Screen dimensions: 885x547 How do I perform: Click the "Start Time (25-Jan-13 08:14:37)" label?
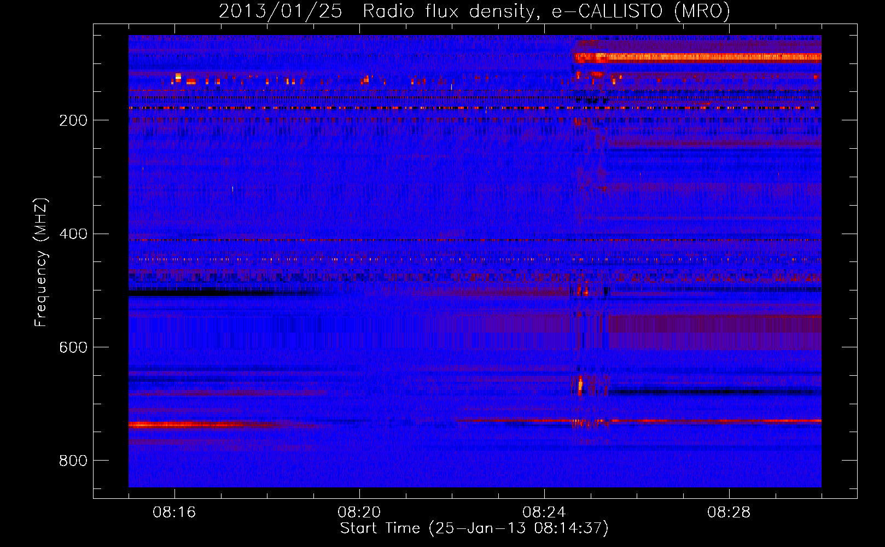(x=474, y=528)
